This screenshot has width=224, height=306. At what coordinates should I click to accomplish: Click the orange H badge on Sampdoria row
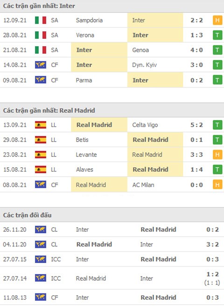[x=217, y=20]
